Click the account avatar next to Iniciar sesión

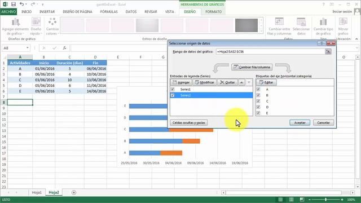[357, 11]
